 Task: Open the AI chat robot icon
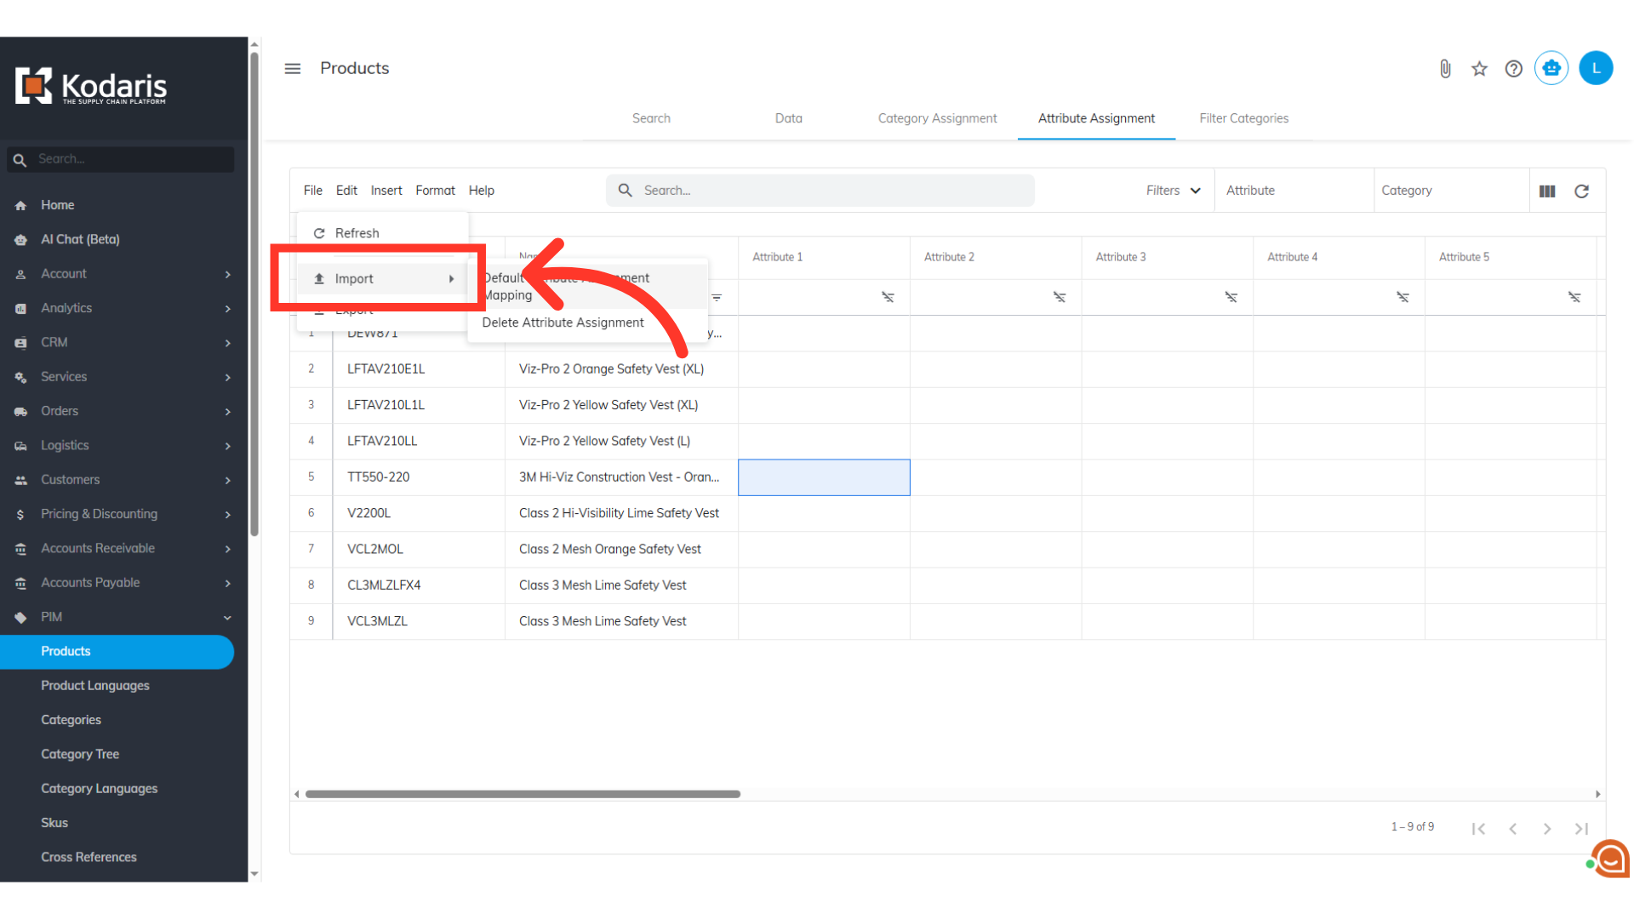pyautogui.click(x=1551, y=68)
